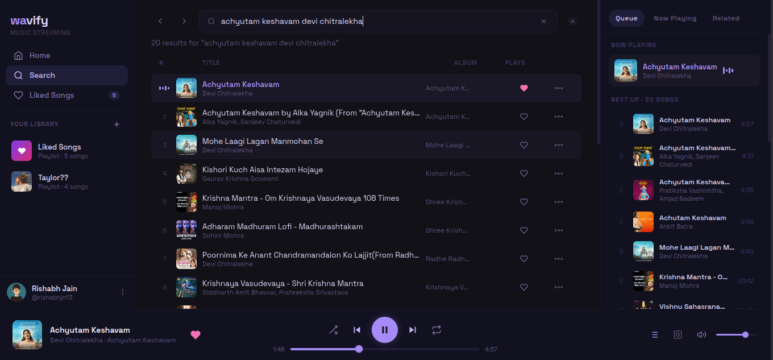Open more options for Poornima Ke Anant
The height and width of the screenshot is (360, 773).
click(x=559, y=259)
